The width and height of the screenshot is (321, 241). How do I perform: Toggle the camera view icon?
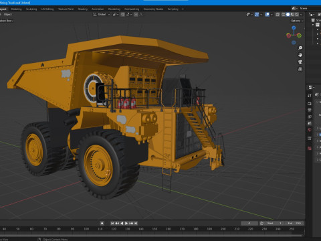pos(300,62)
